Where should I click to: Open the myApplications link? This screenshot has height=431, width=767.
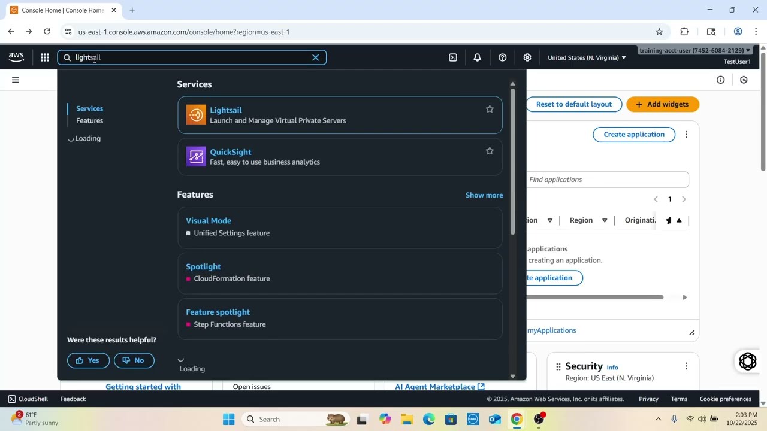pyautogui.click(x=552, y=330)
